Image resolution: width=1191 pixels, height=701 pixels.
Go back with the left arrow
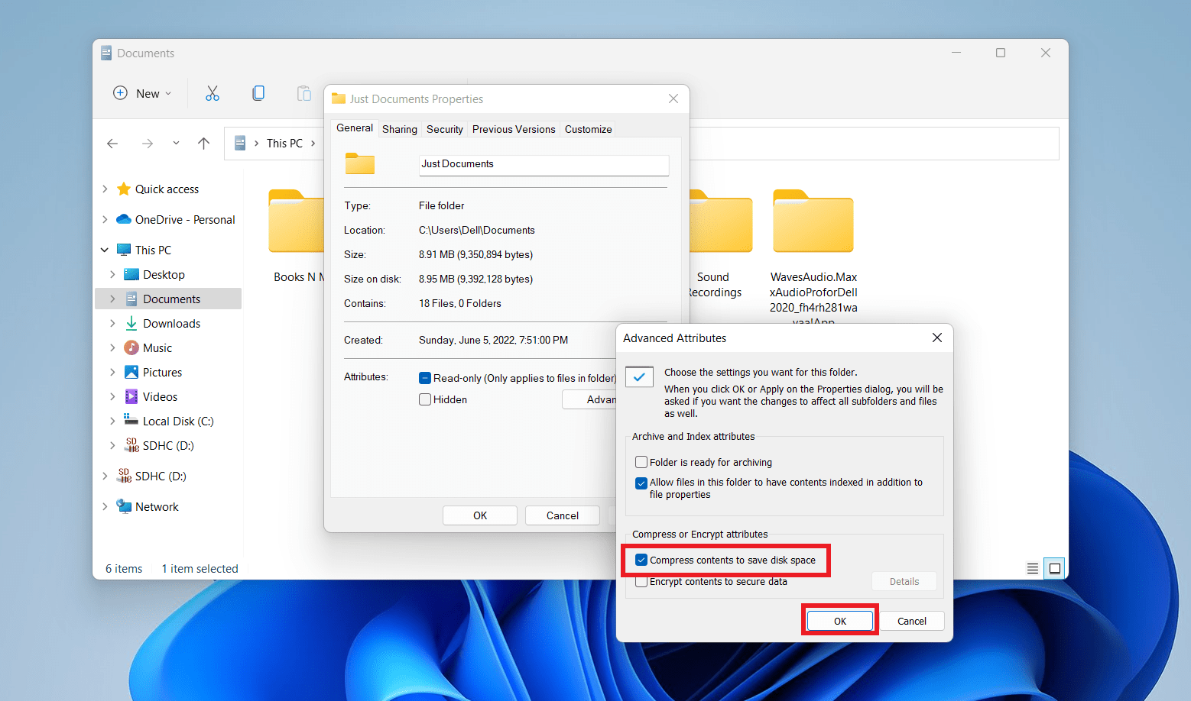click(112, 144)
